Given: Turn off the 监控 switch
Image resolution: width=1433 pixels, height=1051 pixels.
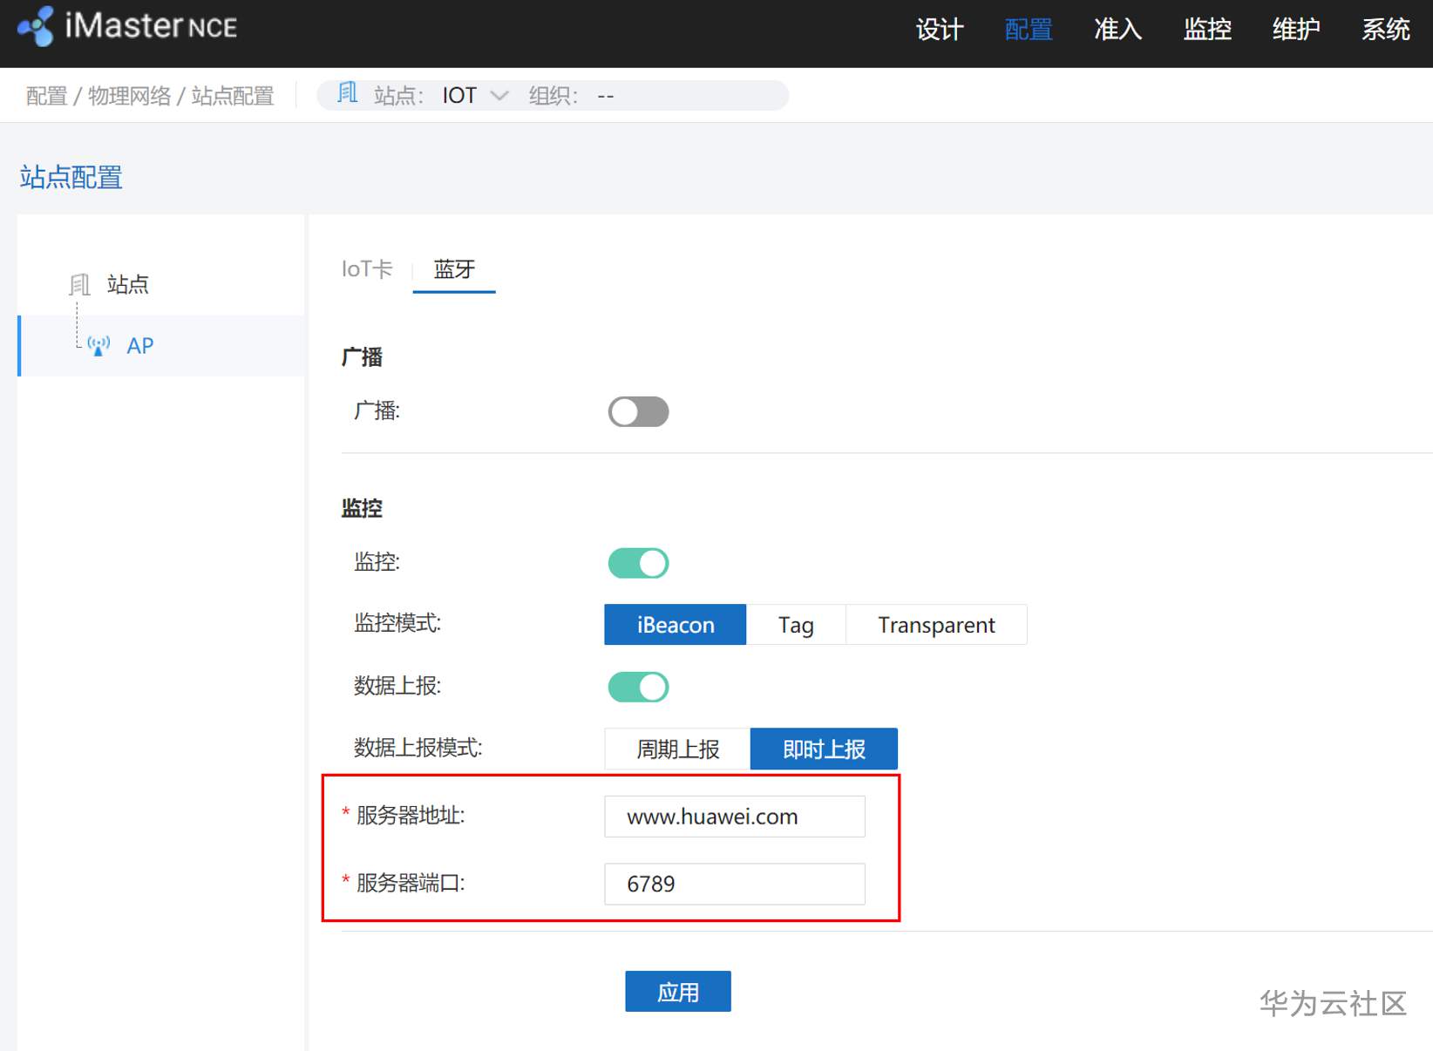Looking at the screenshot, I should 638,563.
